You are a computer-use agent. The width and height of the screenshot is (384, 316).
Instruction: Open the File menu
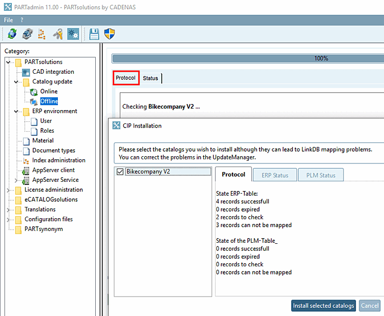click(x=8, y=20)
